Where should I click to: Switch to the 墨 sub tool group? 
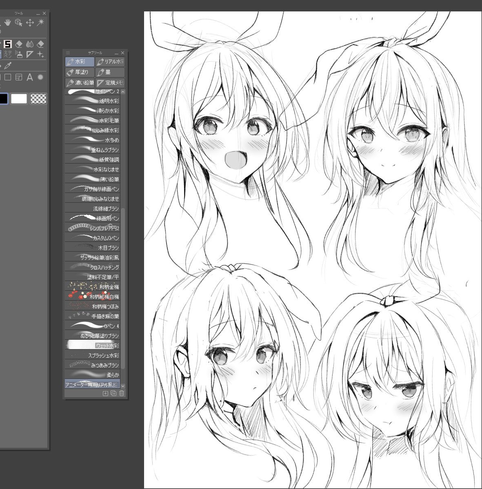(110, 72)
